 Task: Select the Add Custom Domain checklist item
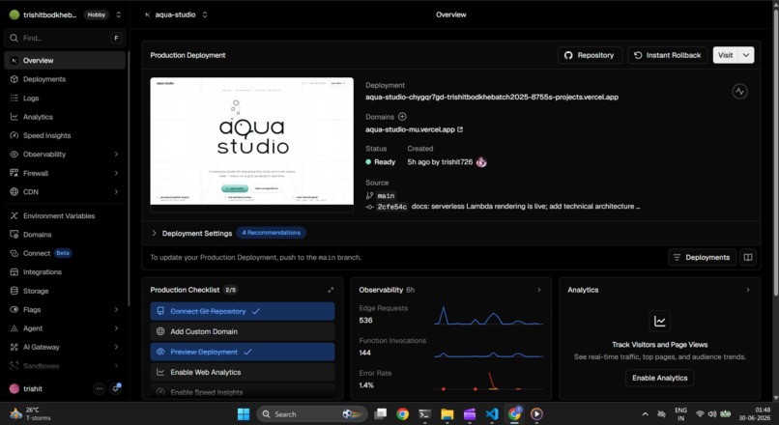[x=243, y=331]
